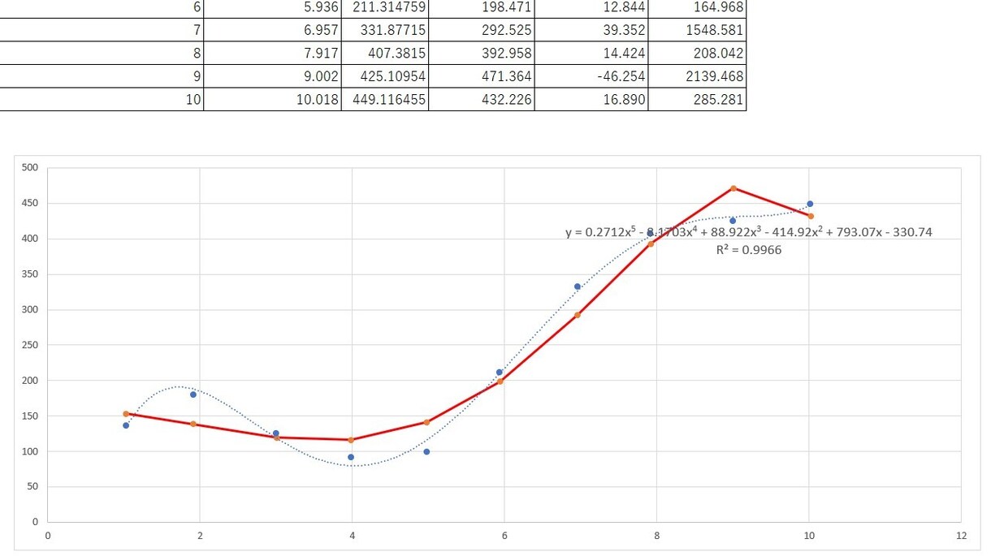Click the cell showing 331.87715
The height and width of the screenshot is (556, 991).
(x=385, y=31)
